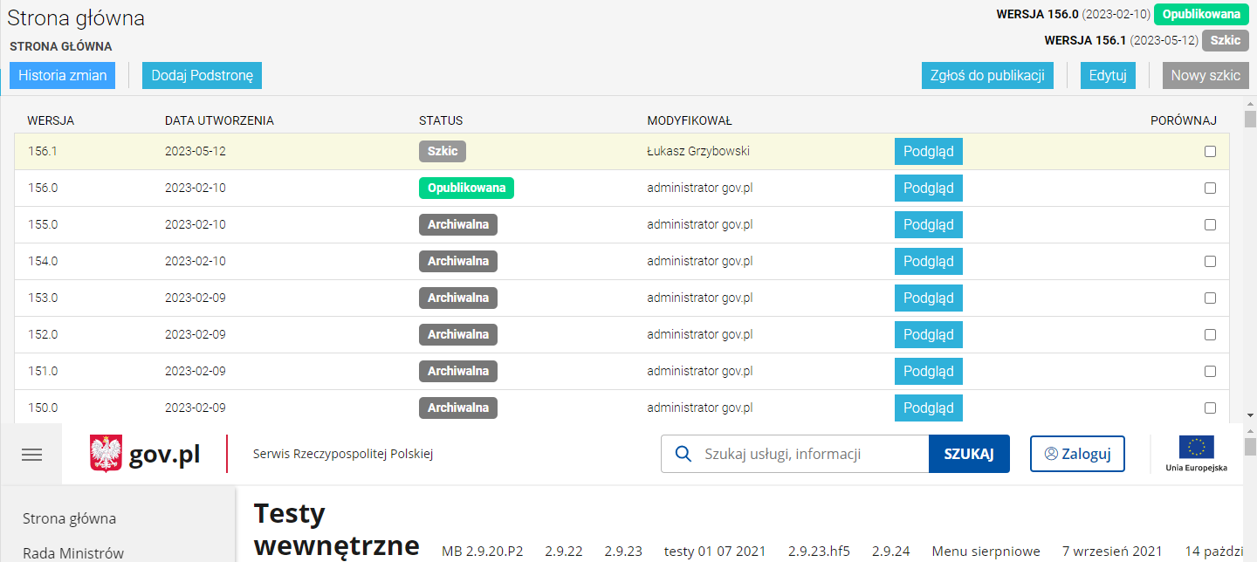The image size is (1257, 562).
Task: Click the Łukasz Grzybowski modifier name
Action: 698,151
